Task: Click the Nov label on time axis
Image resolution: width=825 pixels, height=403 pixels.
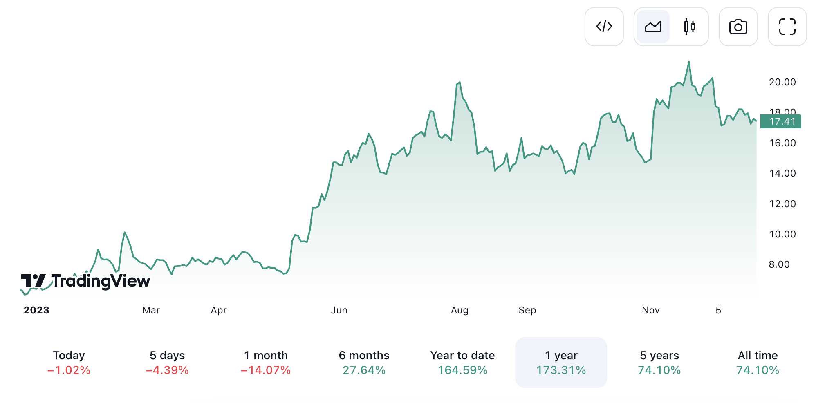Action: point(650,310)
